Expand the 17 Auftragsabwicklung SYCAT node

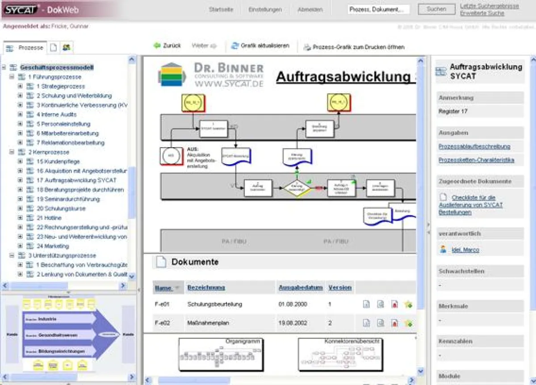click(20, 180)
